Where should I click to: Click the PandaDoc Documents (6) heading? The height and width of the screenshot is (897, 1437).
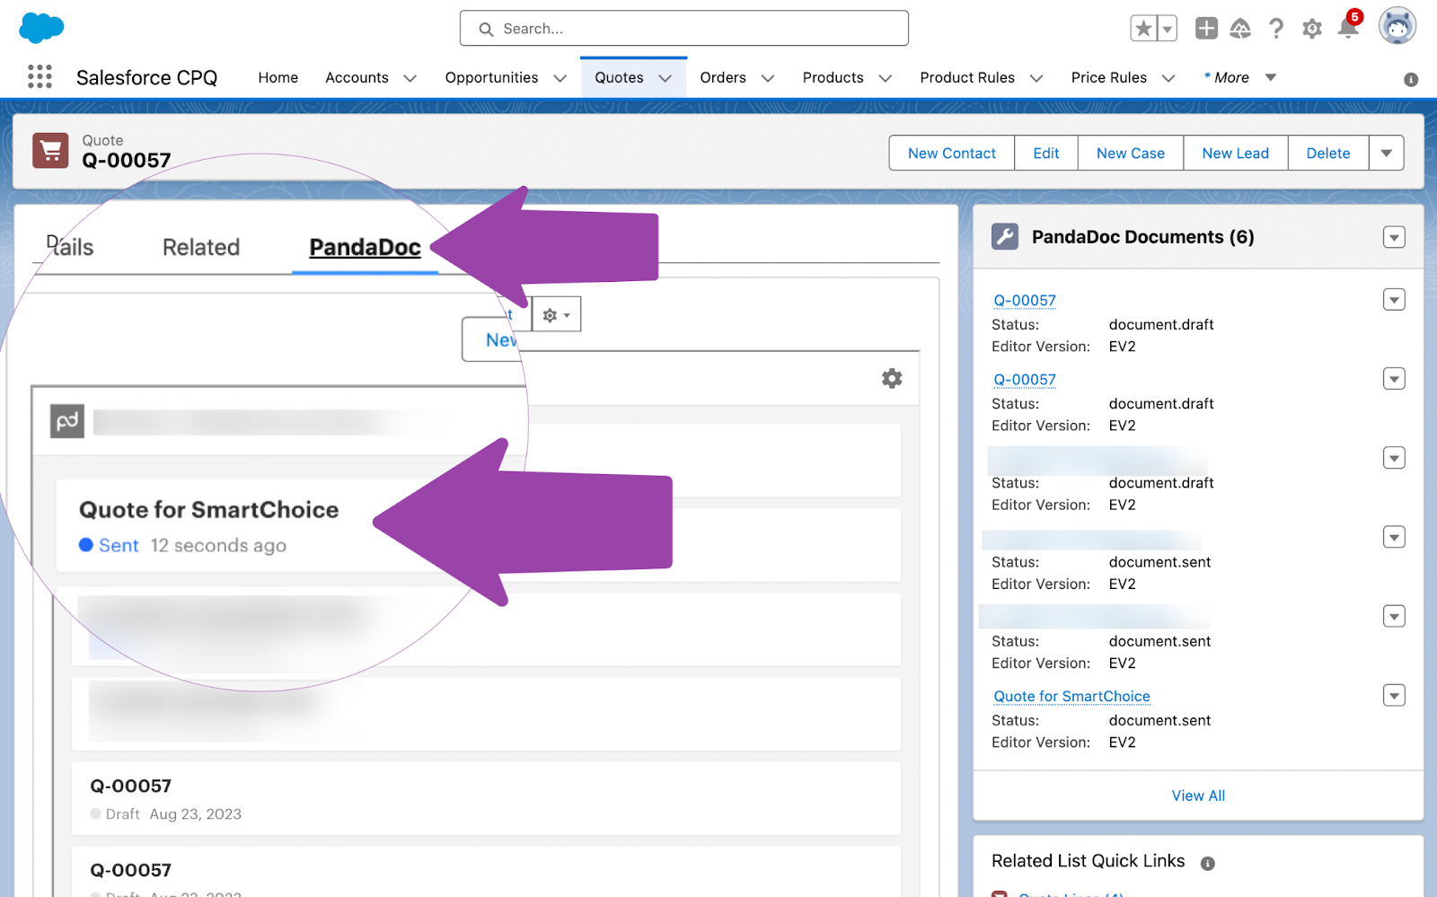[1142, 237]
